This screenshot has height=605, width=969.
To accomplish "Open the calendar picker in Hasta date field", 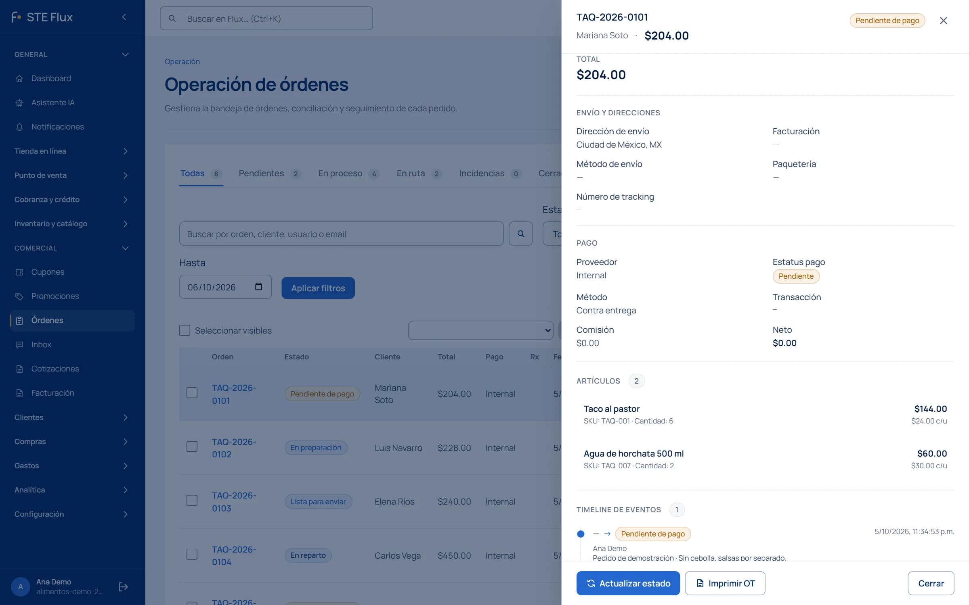I will 258,287.
